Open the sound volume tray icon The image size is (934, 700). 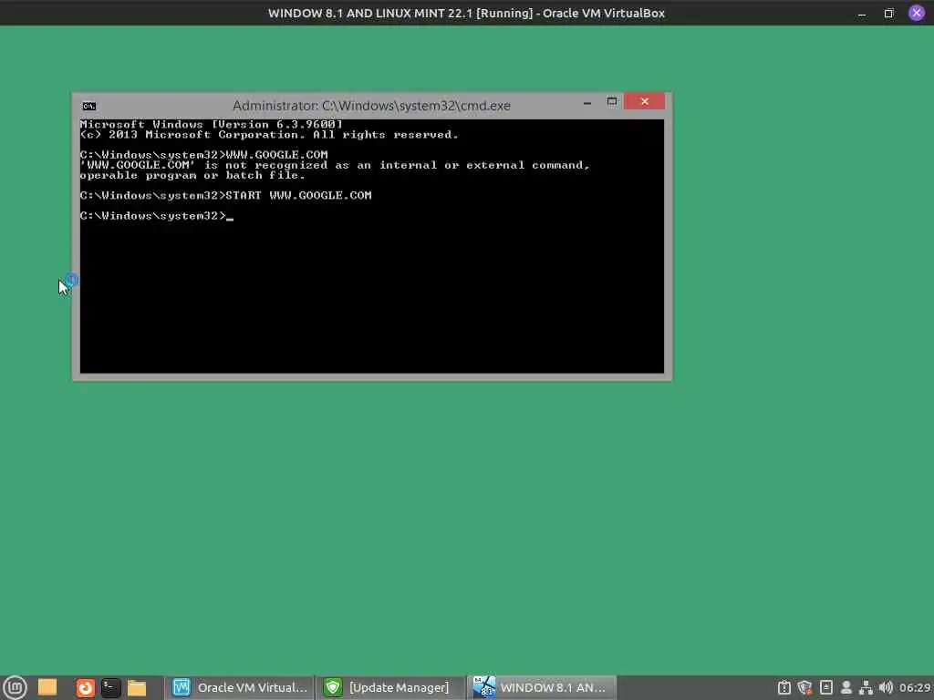click(887, 687)
